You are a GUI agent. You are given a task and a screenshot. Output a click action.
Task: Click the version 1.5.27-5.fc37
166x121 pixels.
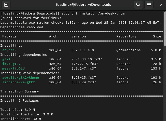pyautogui.click(x=85, y=64)
